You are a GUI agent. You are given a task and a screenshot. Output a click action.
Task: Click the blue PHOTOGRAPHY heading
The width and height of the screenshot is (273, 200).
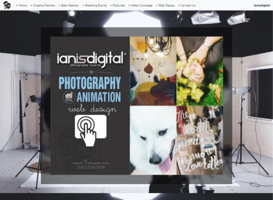tap(90, 83)
